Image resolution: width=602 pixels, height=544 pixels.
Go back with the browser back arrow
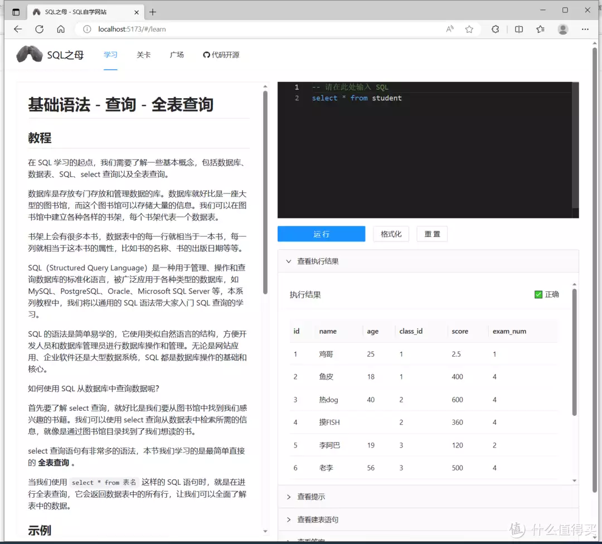pyautogui.click(x=18, y=29)
